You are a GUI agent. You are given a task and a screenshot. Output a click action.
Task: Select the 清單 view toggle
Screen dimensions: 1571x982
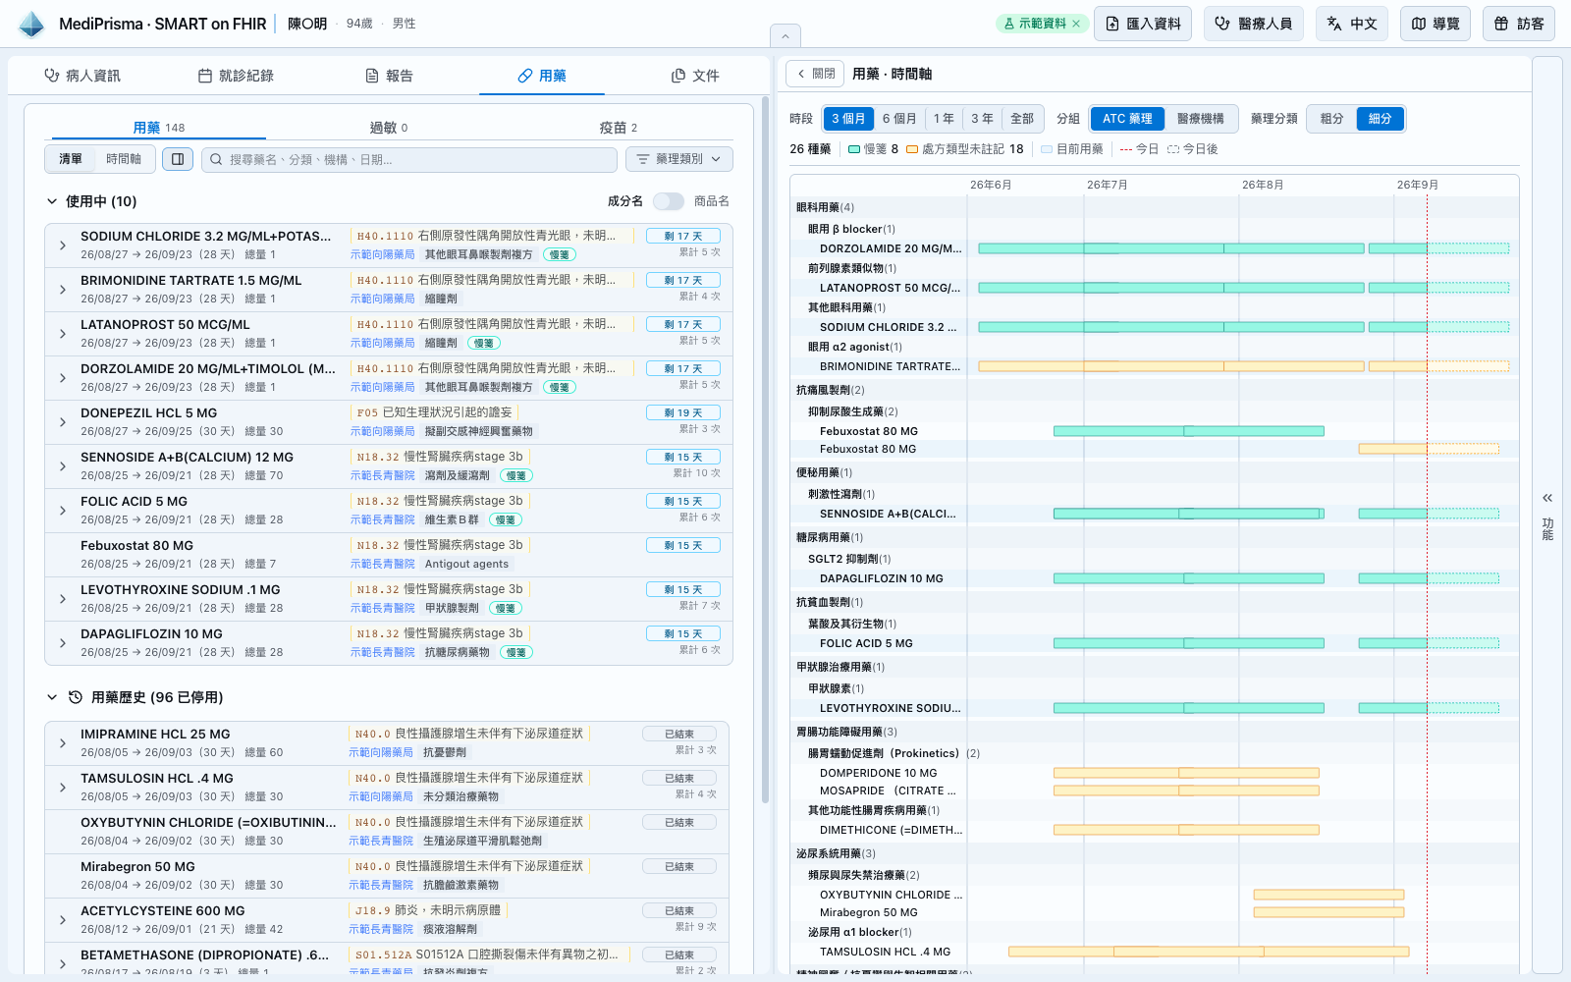pyautogui.click(x=71, y=159)
